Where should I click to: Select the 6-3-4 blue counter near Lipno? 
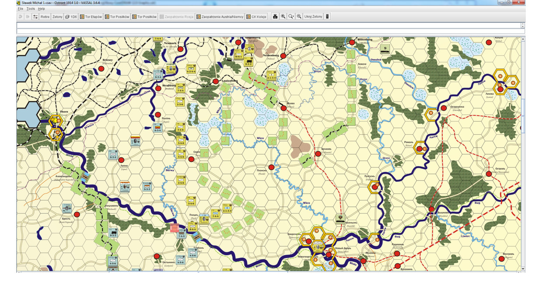click(x=113, y=154)
